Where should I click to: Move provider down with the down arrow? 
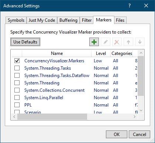pyautogui.click(x=140, y=42)
